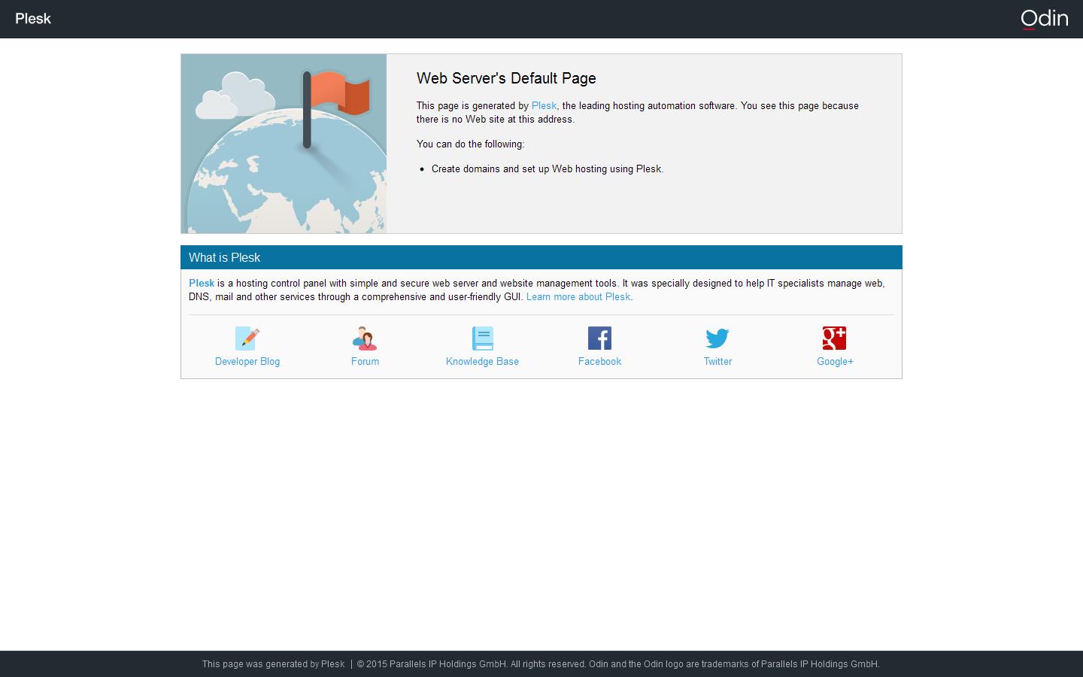Click the Odin logo in the header
This screenshot has width=1083, height=677.
tap(1045, 18)
